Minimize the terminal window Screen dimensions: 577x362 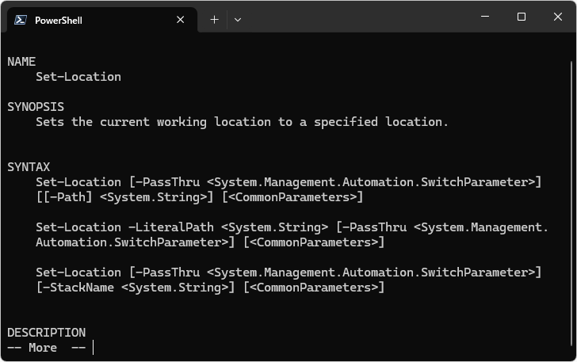point(485,17)
